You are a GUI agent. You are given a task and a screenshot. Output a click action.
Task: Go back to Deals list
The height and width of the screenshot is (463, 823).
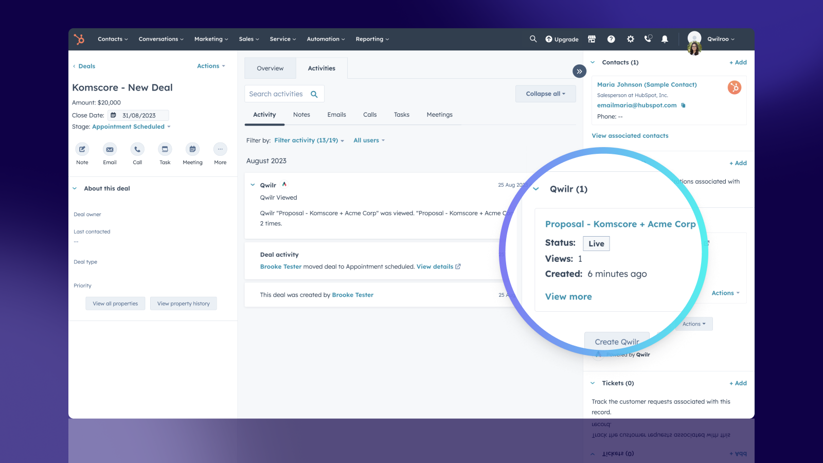coord(84,66)
